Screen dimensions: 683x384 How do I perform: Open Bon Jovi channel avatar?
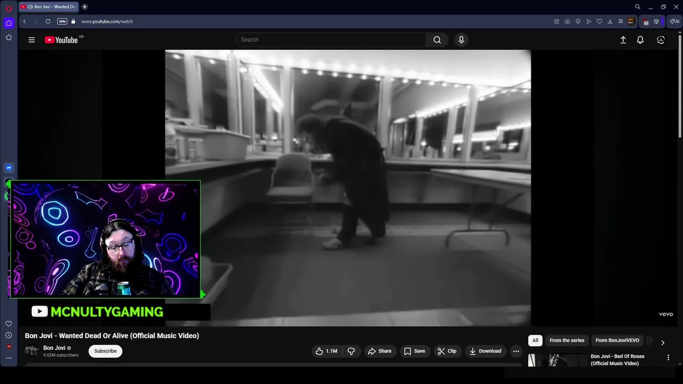[x=31, y=350]
